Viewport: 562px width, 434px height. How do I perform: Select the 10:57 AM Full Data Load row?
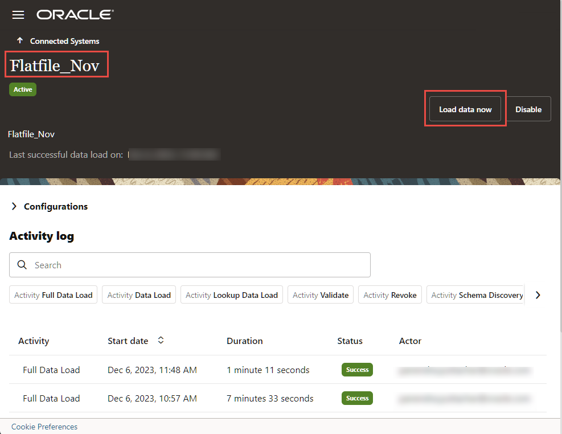click(x=278, y=398)
